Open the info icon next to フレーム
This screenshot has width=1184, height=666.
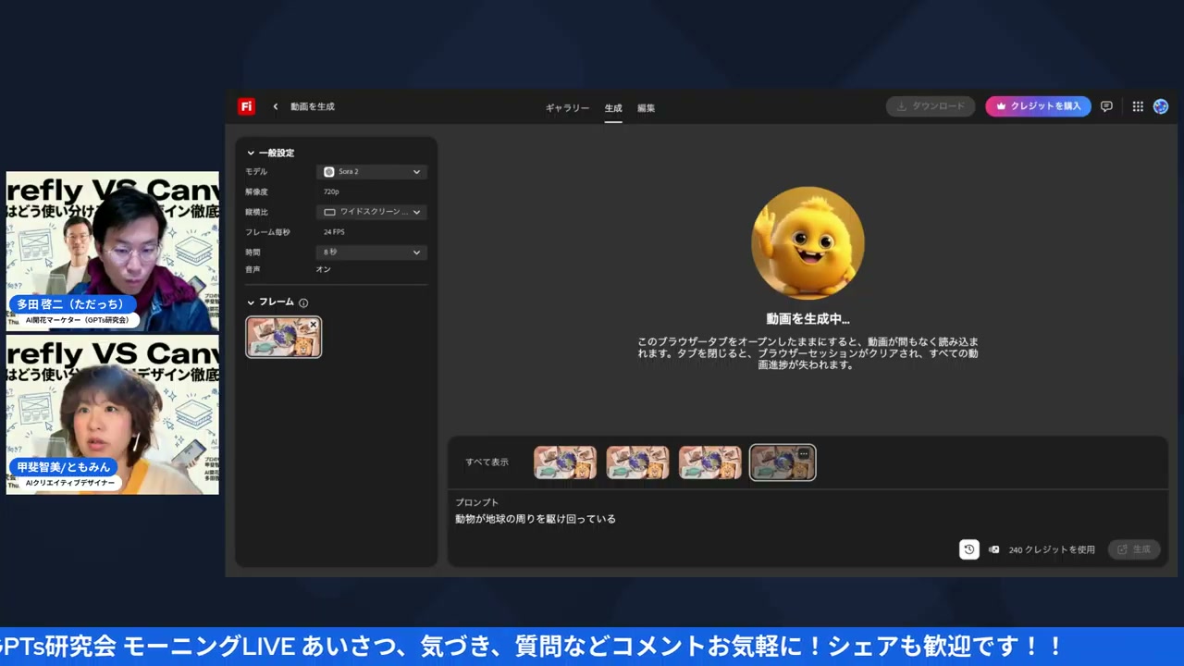pos(305,302)
